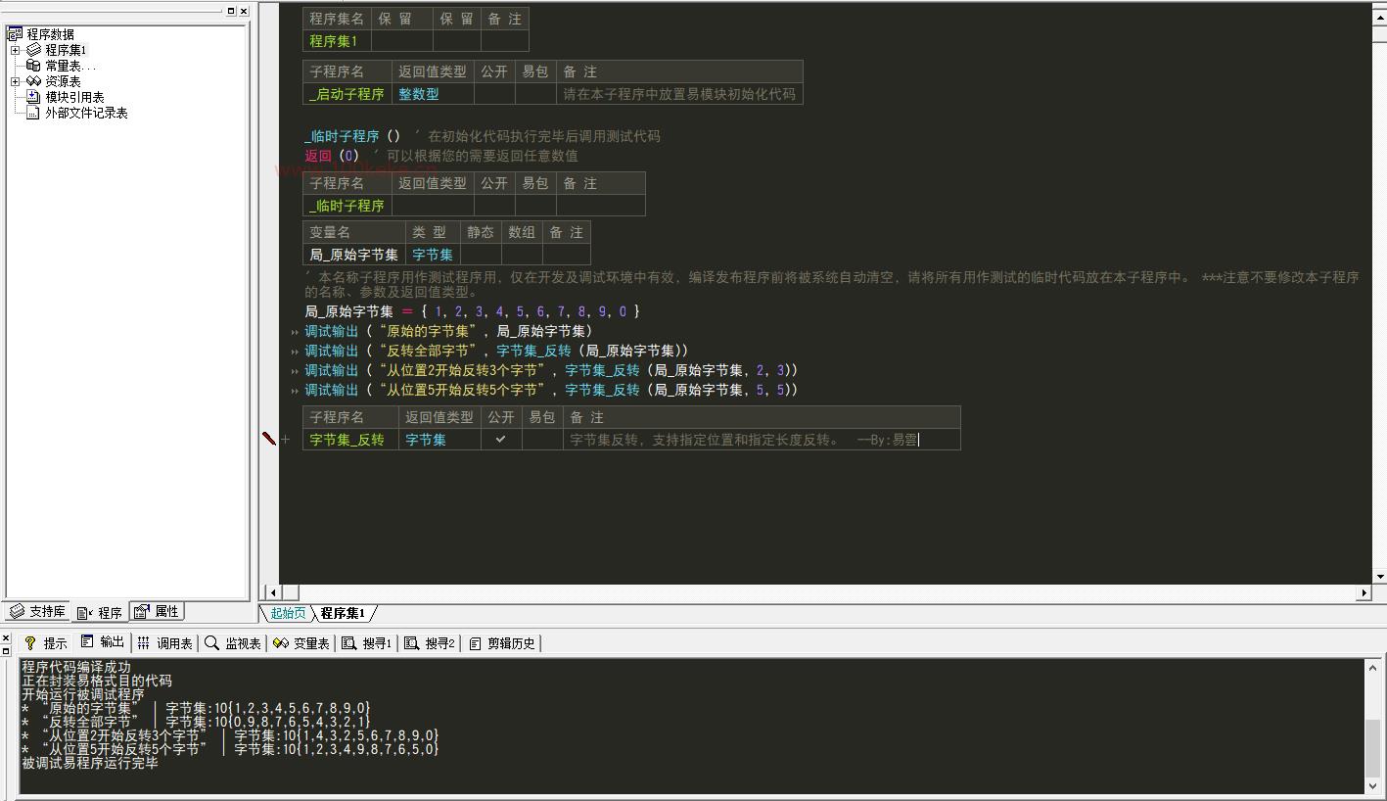
Task: Select 程序集1 in the program tree
Action: tap(65, 50)
